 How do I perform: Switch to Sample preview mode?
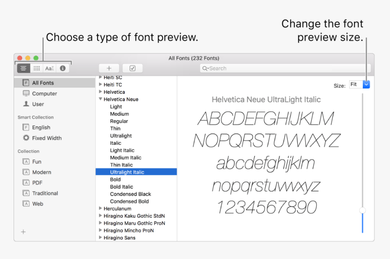pos(24,68)
